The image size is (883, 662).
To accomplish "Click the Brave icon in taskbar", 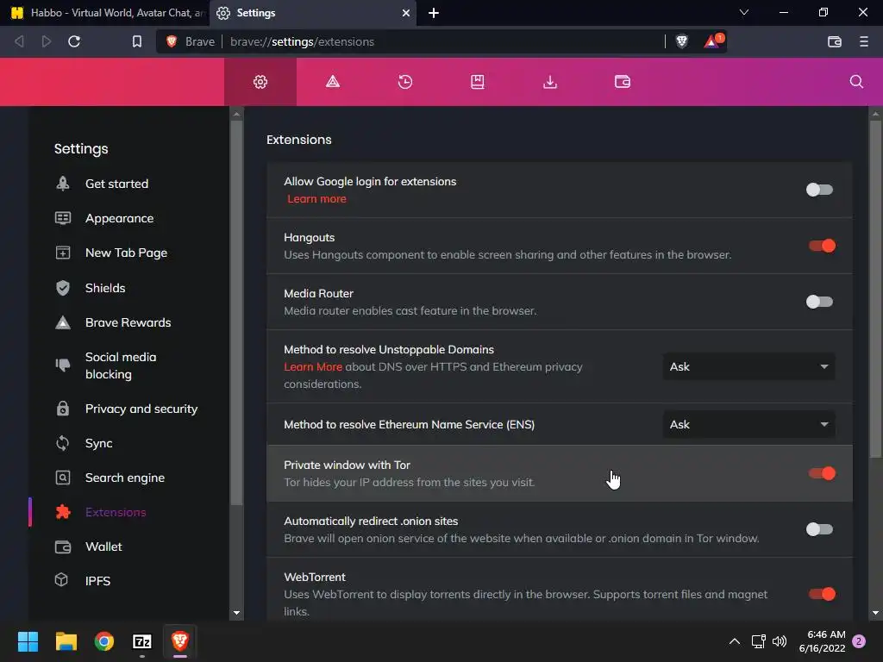I will pos(179,641).
